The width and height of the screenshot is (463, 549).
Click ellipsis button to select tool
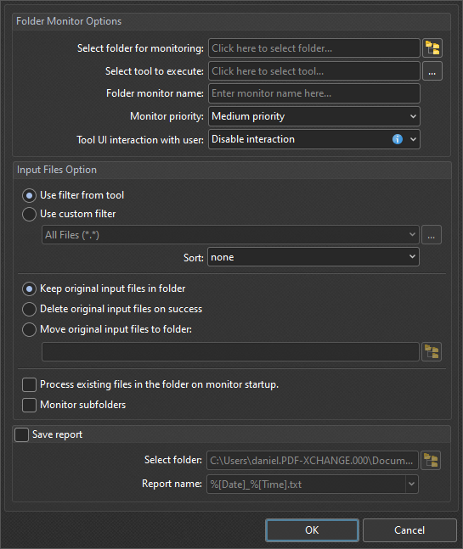tap(432, 71)
